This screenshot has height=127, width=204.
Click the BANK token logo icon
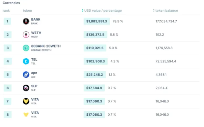coord(26,21)
